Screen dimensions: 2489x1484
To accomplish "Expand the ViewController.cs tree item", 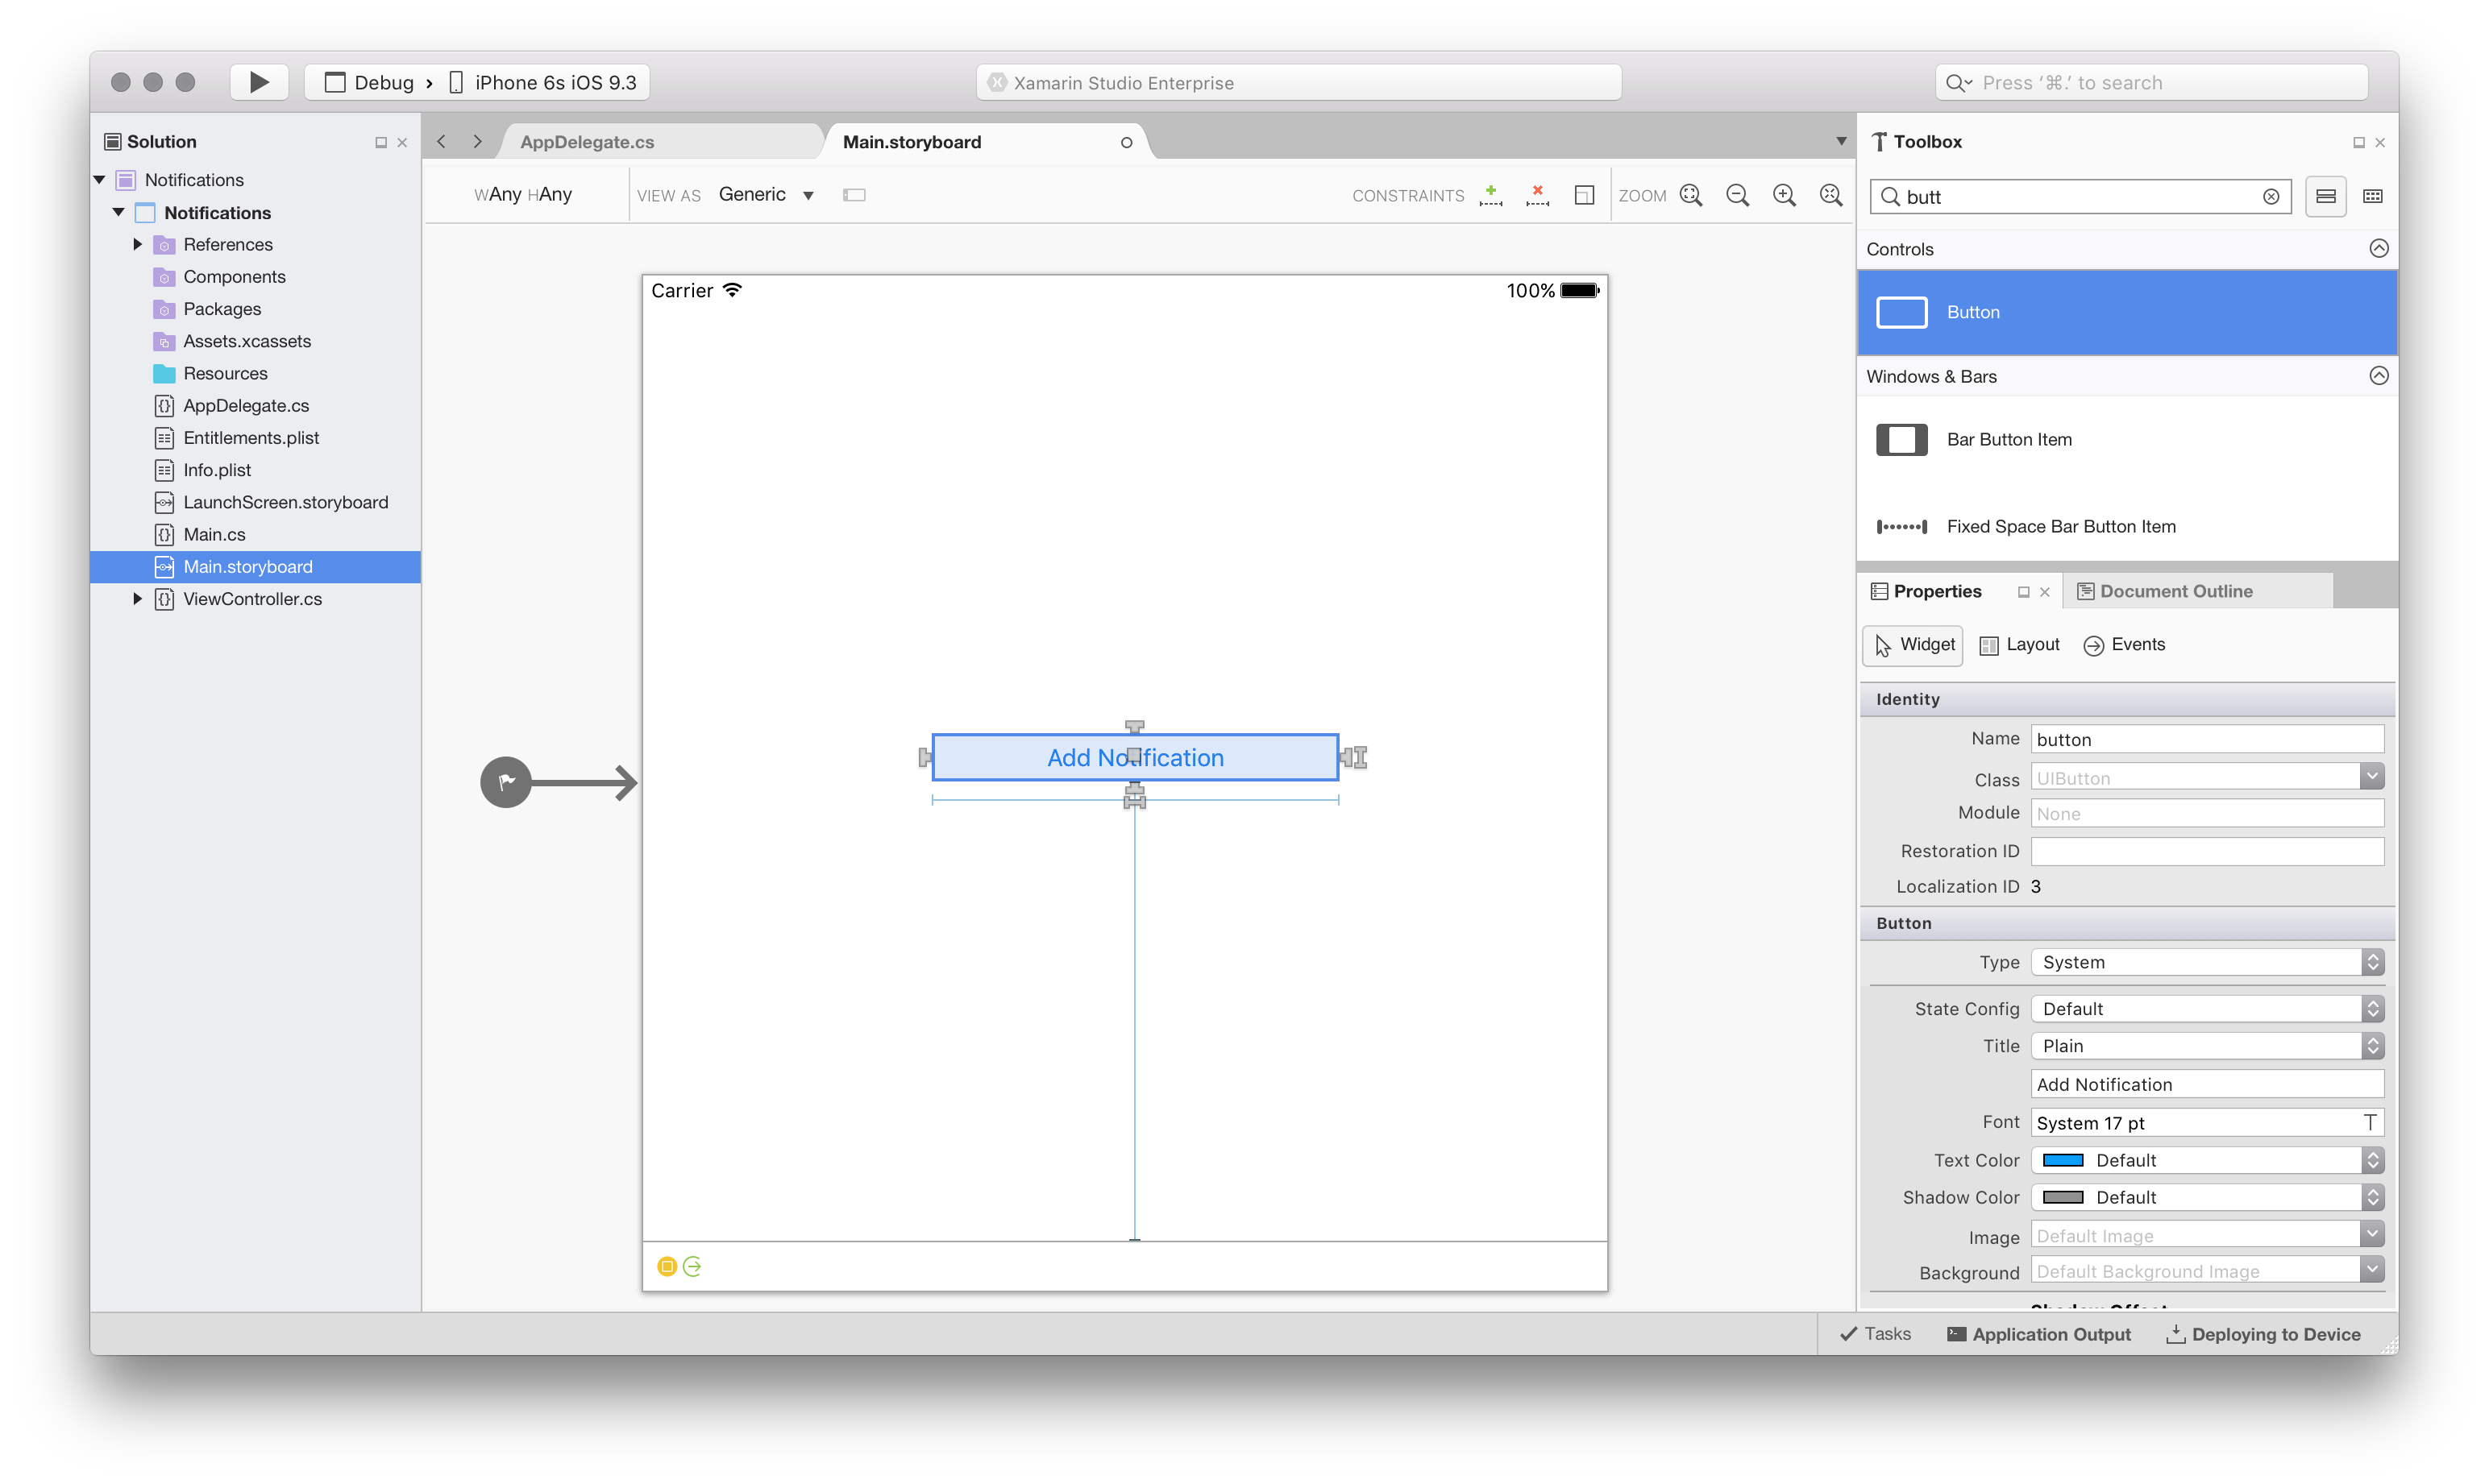I will click(138, 599).
